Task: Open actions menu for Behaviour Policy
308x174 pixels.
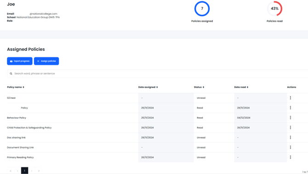Action: pyautogui.click(x=291, y=117)
